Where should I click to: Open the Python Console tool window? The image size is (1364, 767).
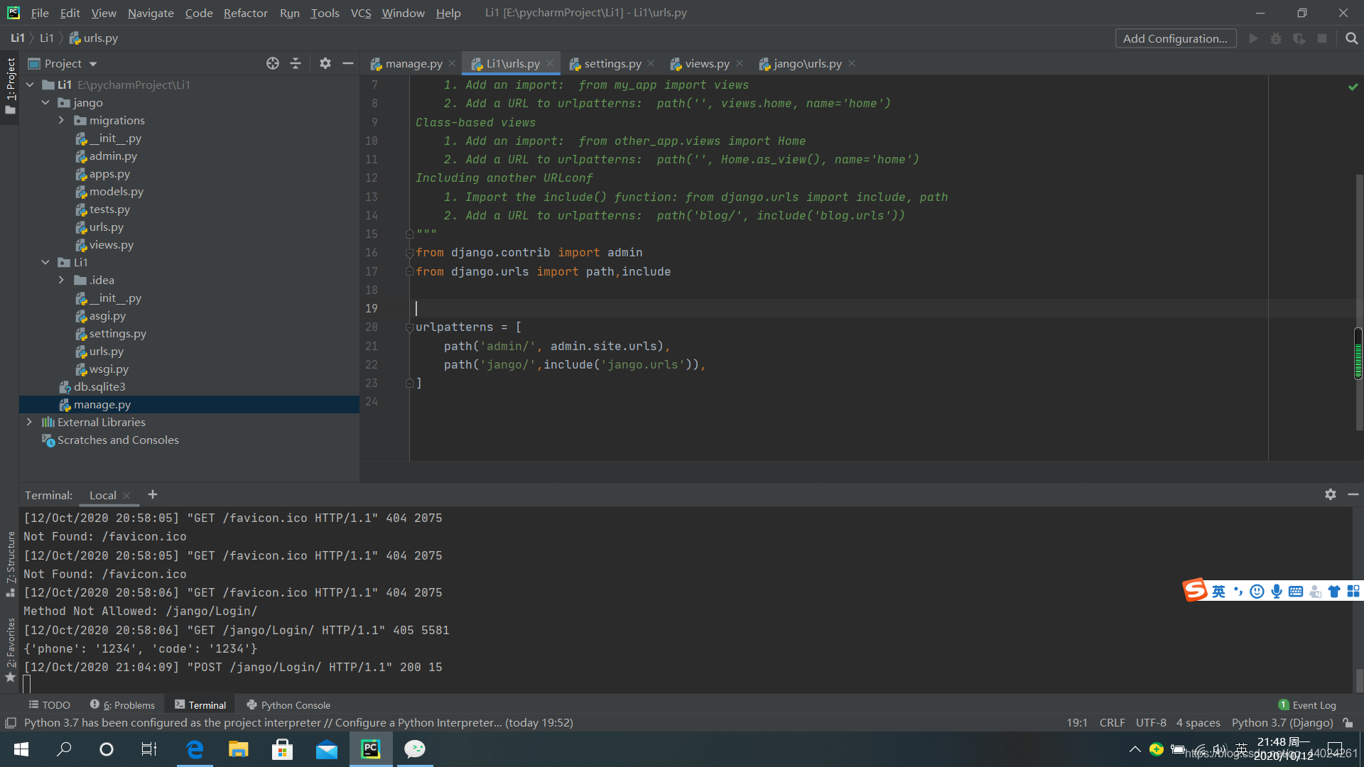point(288,705)
